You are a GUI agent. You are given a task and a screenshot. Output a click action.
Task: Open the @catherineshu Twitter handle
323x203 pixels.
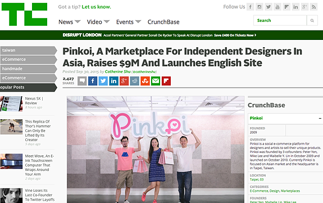pos(144,72)
